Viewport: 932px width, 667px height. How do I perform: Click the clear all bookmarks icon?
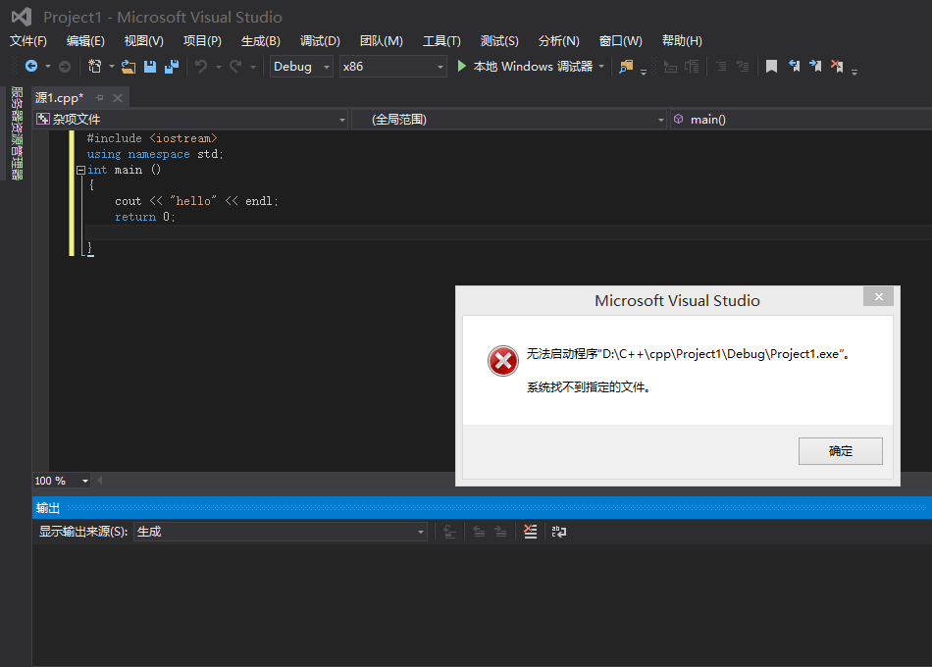click(837, 67)
